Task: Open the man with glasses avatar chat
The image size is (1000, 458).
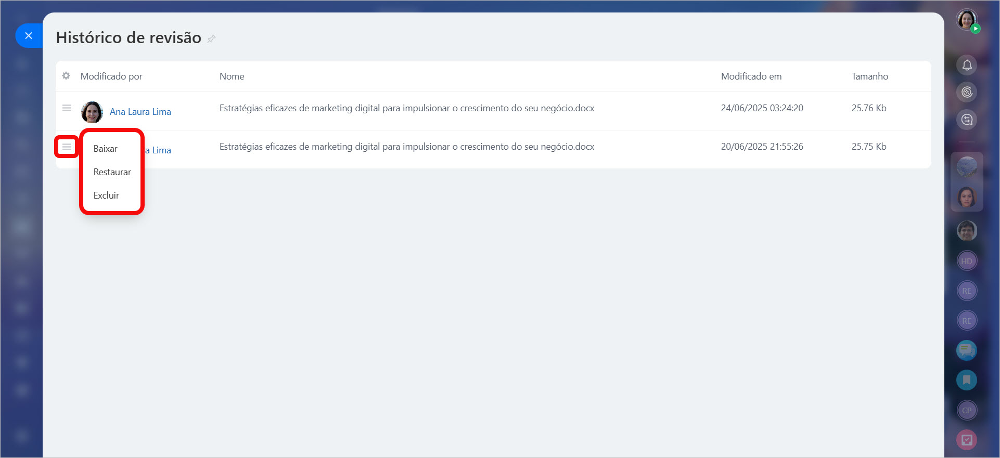Action: click(x=967, y=230)
